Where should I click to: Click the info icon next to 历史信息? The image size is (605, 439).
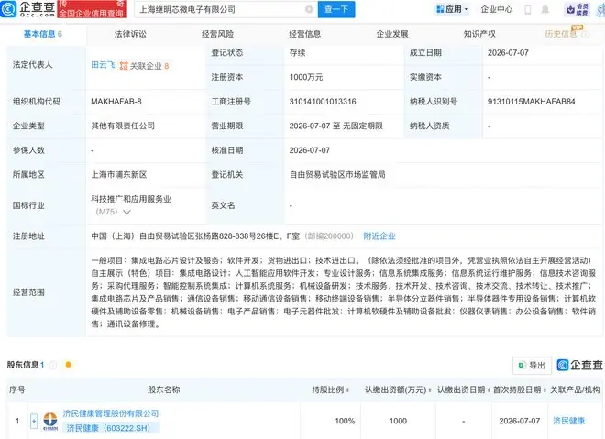pyautogui.click(x=585, y=35)
